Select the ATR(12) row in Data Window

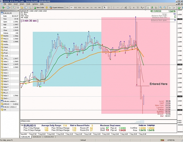click(x=10, y=104)
